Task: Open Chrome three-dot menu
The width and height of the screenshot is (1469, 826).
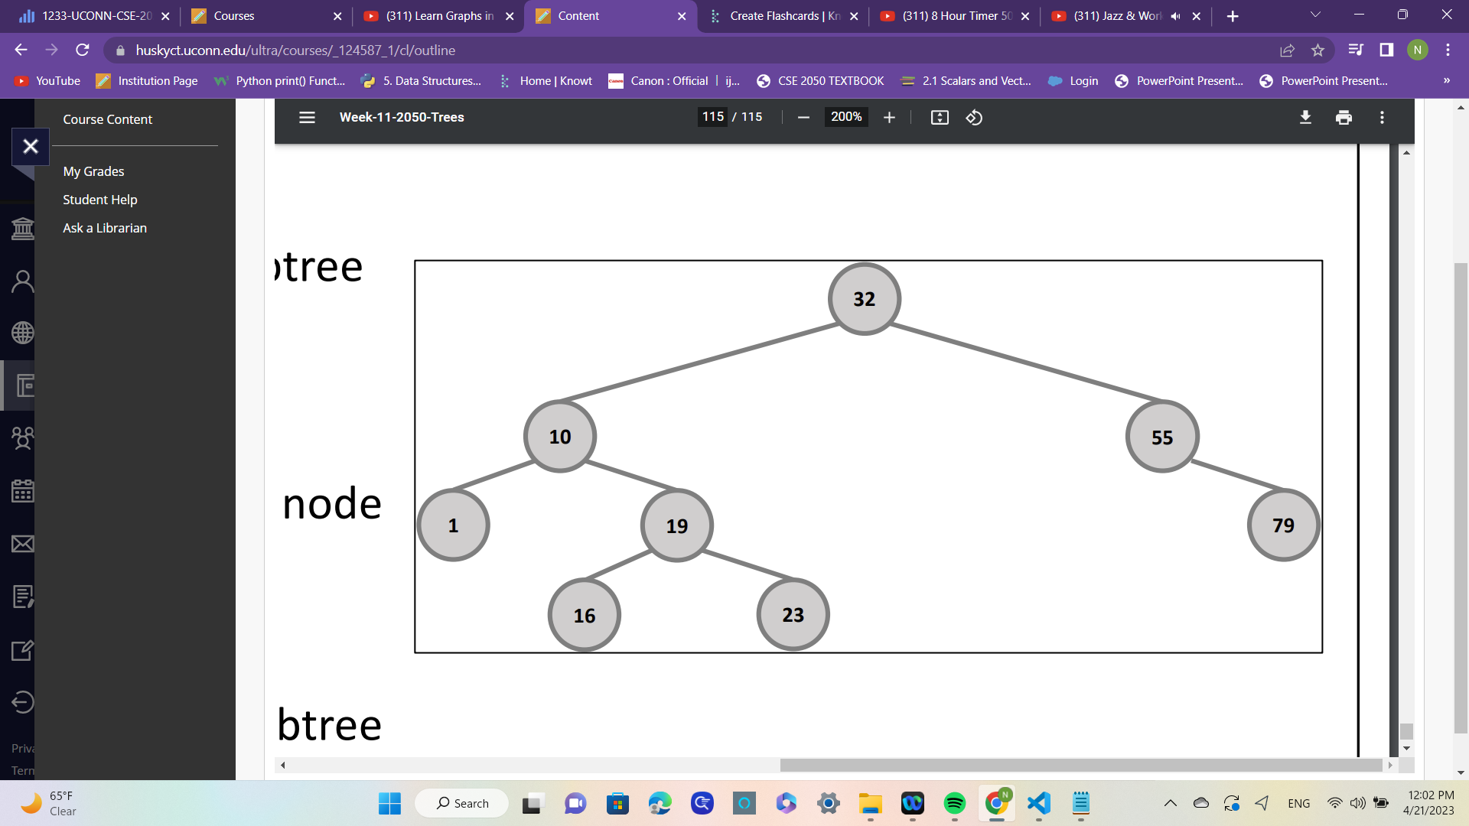Action: pyautogui.click(x=1448, y=50)
